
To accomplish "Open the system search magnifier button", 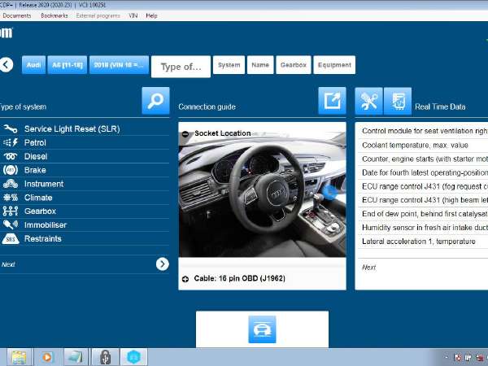I will click(155, 100).
